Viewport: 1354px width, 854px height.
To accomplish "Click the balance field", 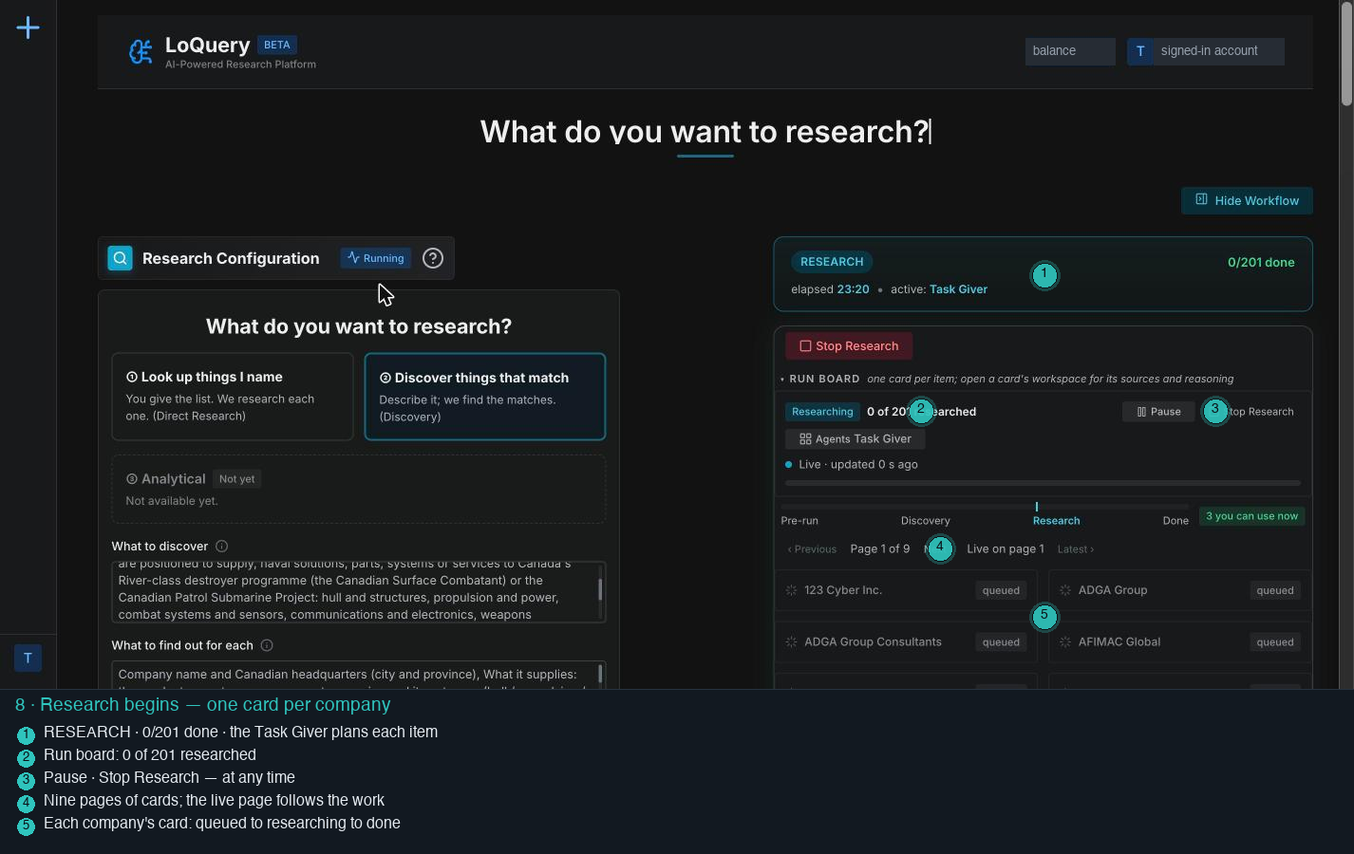I will click(x=1070, y=51).
